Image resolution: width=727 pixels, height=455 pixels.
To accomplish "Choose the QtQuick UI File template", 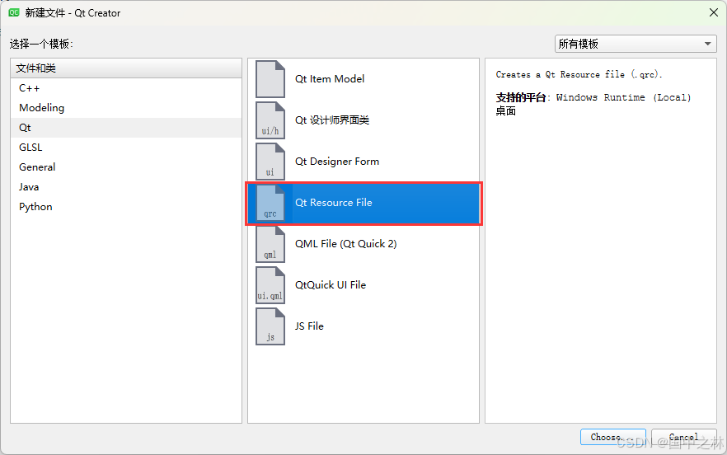I will (x=363, y=285).
